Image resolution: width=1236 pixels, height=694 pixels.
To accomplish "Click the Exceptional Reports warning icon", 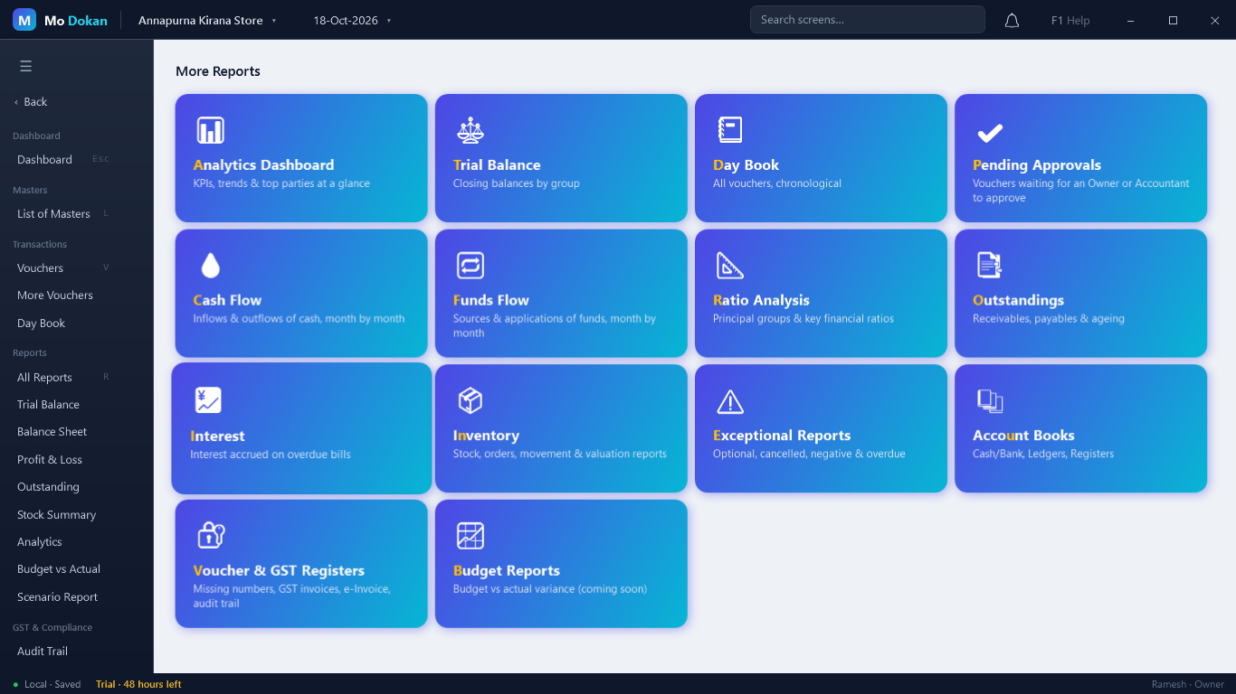I will point(730,401).
